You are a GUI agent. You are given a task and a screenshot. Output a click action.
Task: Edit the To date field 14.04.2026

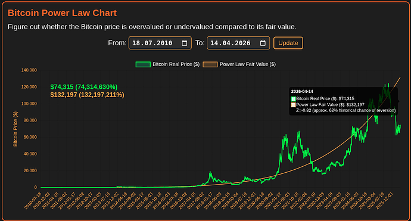238,43
